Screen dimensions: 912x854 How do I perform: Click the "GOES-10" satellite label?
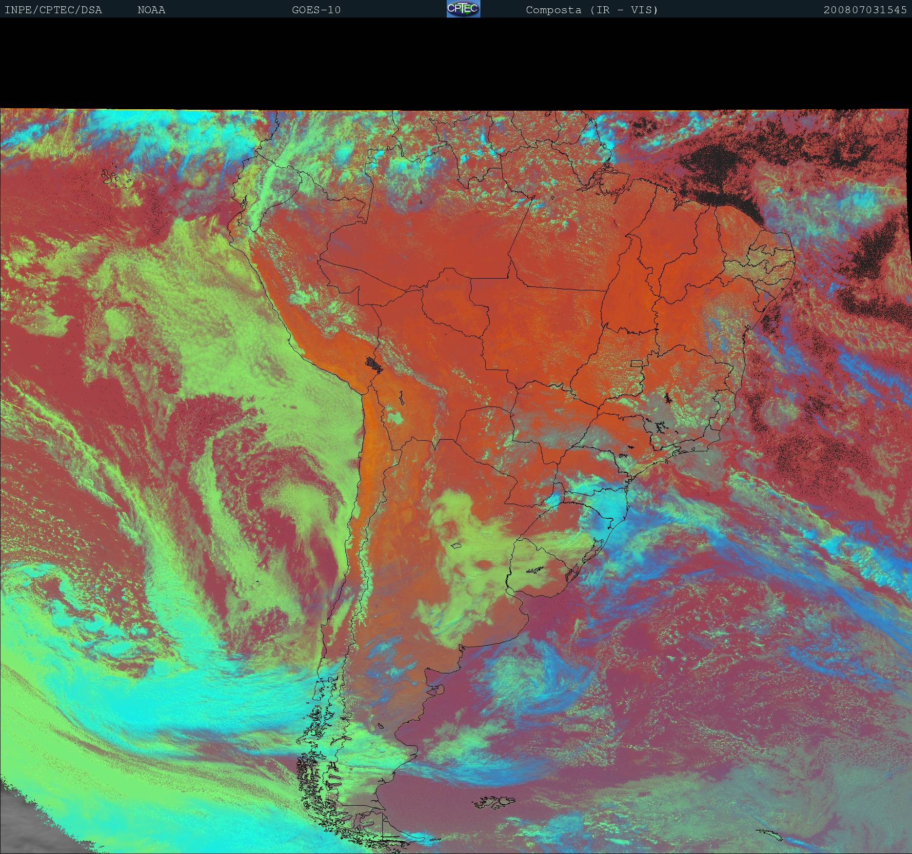(316, 10)
